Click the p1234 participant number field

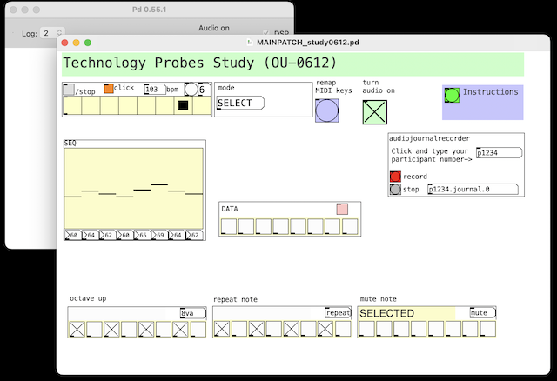pos(499,153)
